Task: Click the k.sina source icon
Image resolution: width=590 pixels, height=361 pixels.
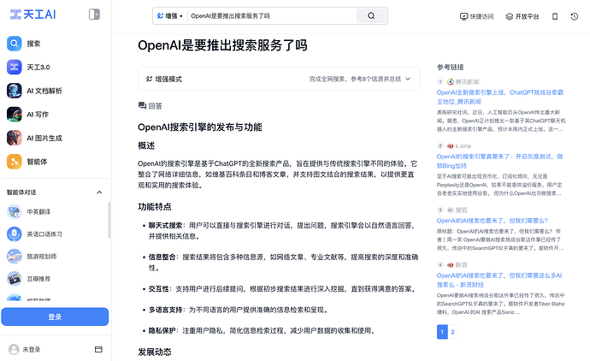Action: (x=451, y=146)
